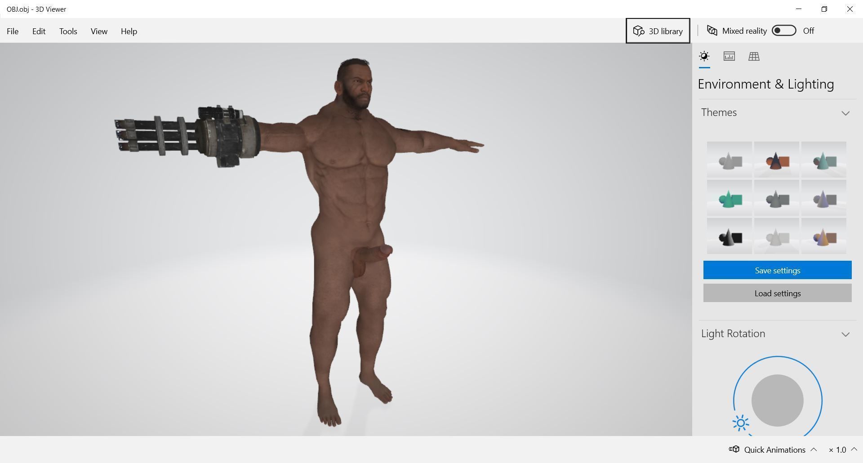
Task: Click the Load settings button
Action: 777,293
